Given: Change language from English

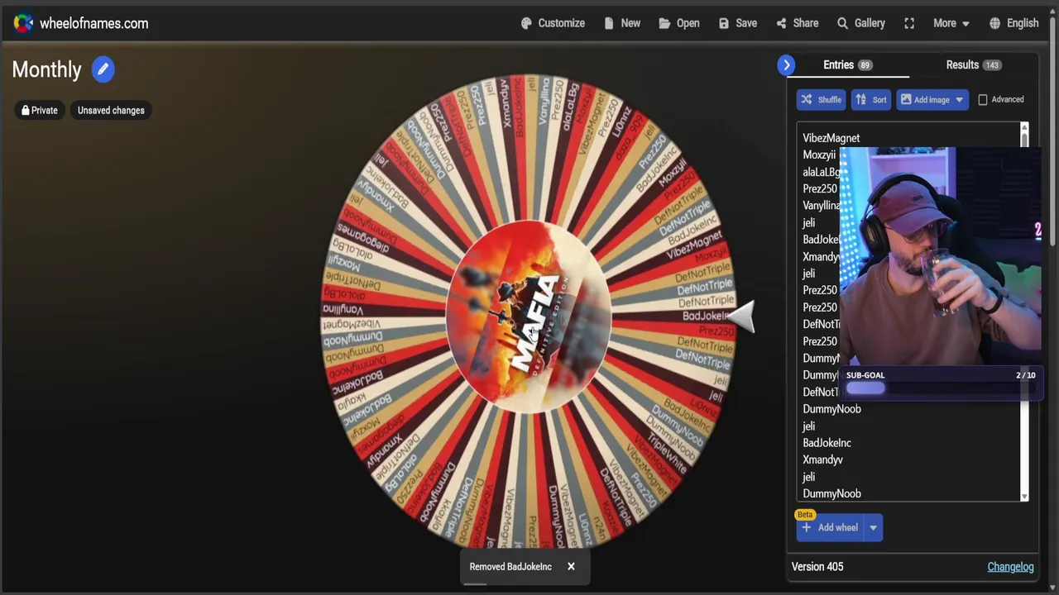Looking at the screenshot, I should (1014, 23).
